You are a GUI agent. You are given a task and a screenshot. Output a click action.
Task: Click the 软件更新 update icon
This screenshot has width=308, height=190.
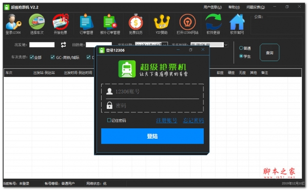pyautogui.click(x=214, y=24)
